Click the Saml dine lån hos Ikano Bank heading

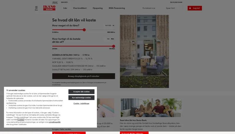pyautogui.click(x=133, y=120)
